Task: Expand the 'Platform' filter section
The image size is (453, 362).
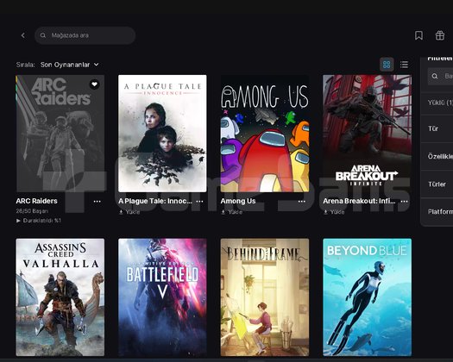Action: tap(437, 212)
